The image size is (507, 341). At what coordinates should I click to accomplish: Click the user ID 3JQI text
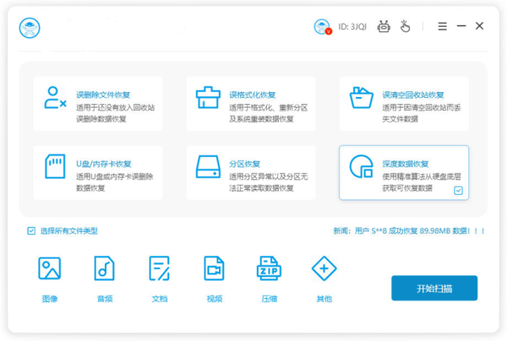pos(352,27)
